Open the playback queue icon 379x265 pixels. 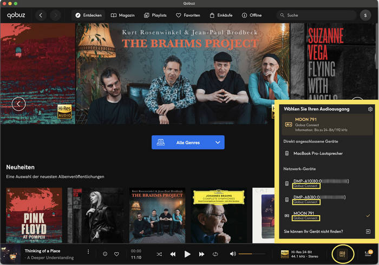coord(368,254)
